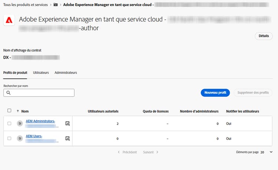The image size is (278, 170).
Task: Click the Nouveau profil button
Action: 215,93
